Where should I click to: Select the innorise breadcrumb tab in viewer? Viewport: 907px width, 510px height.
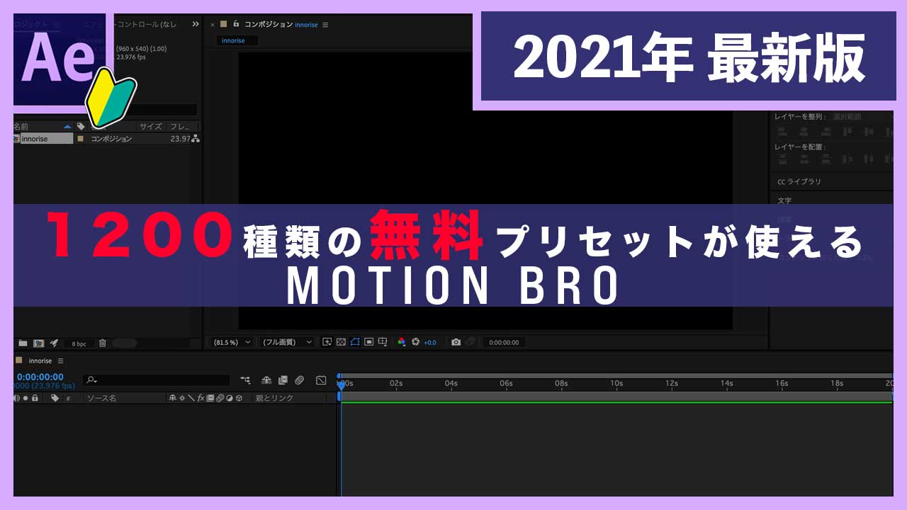click(x=233, y=40)
